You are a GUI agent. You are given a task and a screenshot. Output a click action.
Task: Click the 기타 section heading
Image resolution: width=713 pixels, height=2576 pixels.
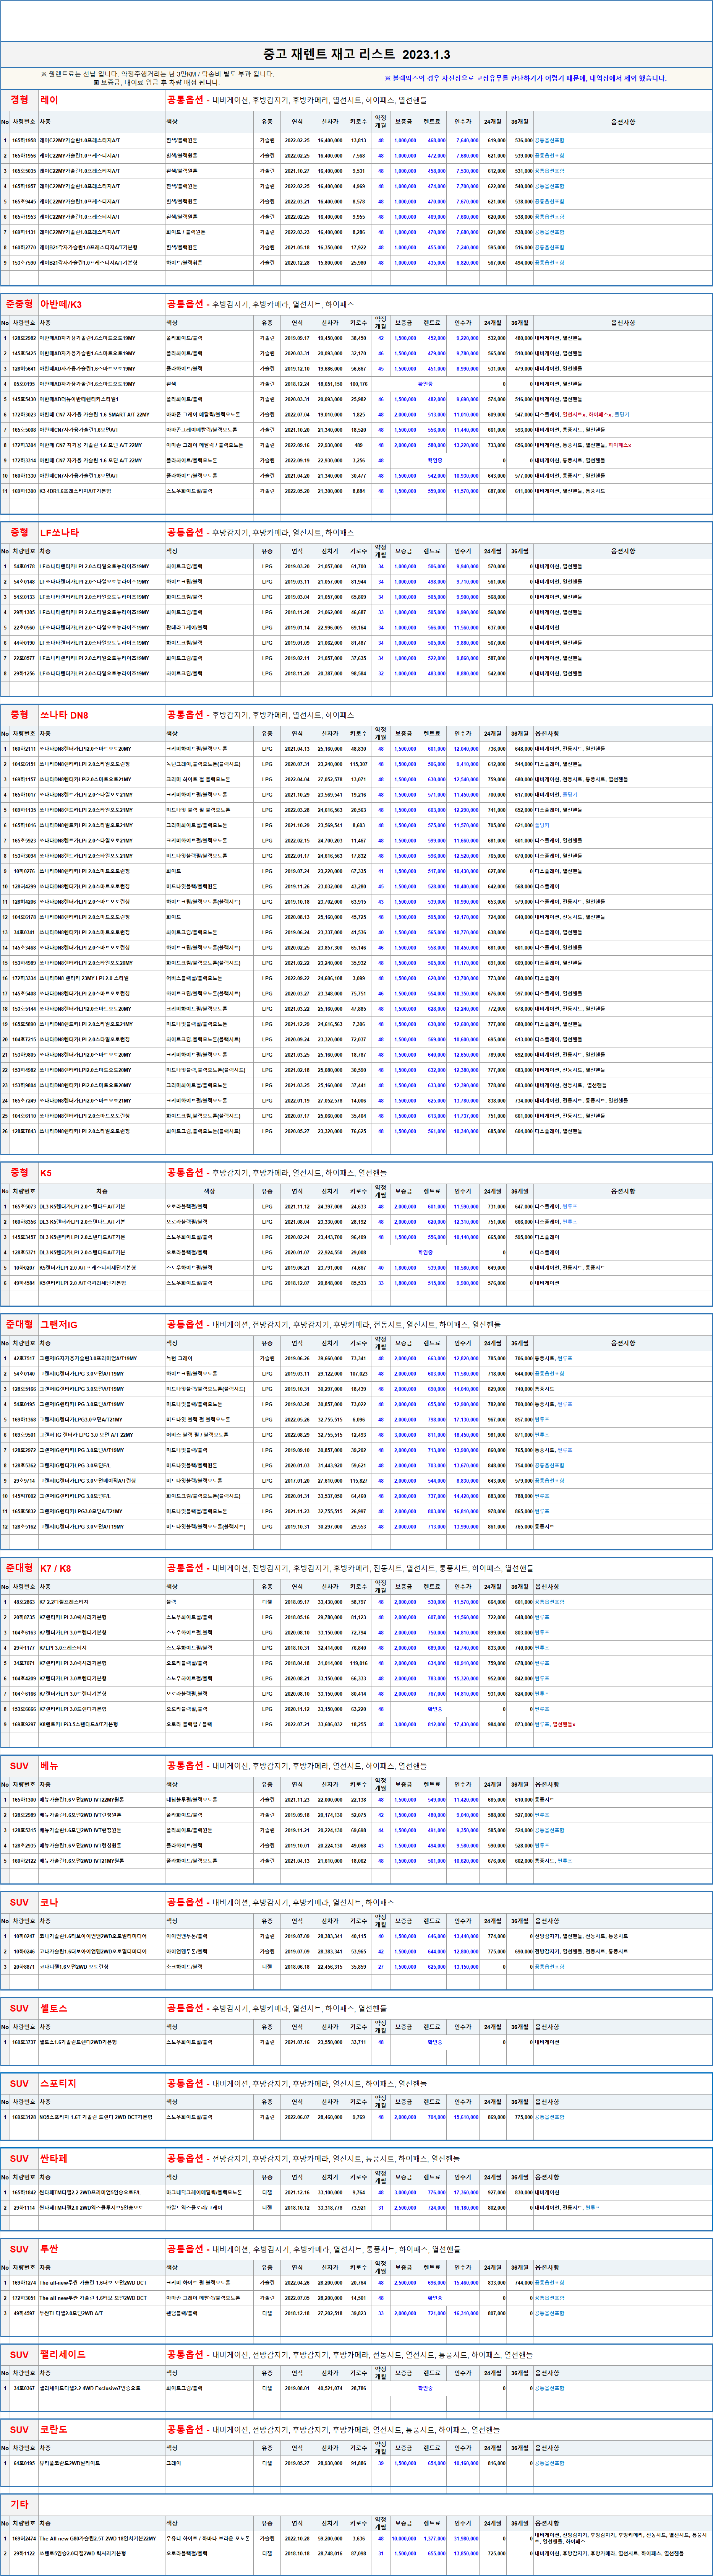click(19, 2505)
